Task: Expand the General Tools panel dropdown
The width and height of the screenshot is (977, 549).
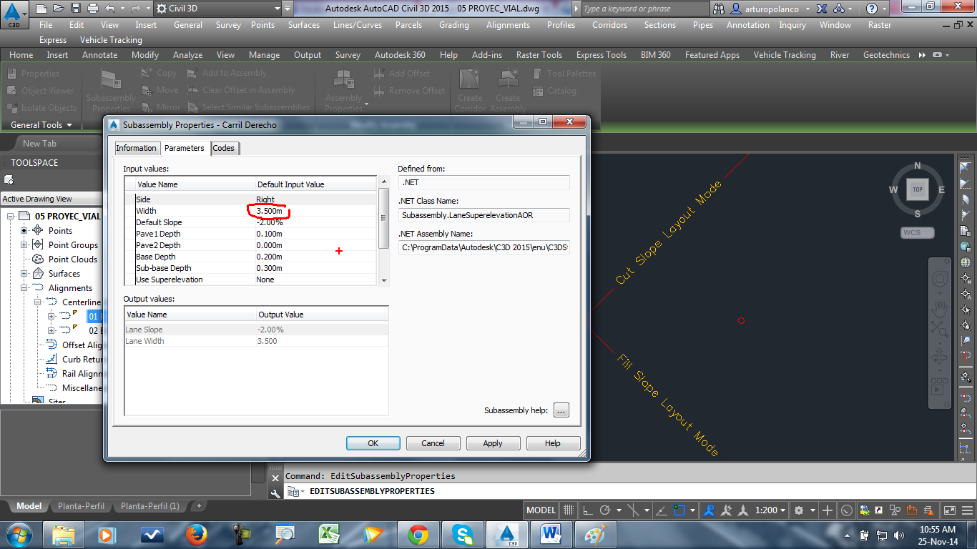Action: click(x=41, y=125)
